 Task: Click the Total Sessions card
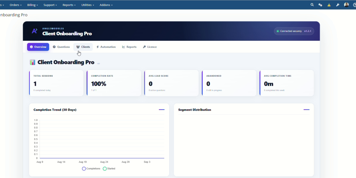pos(56,83)
